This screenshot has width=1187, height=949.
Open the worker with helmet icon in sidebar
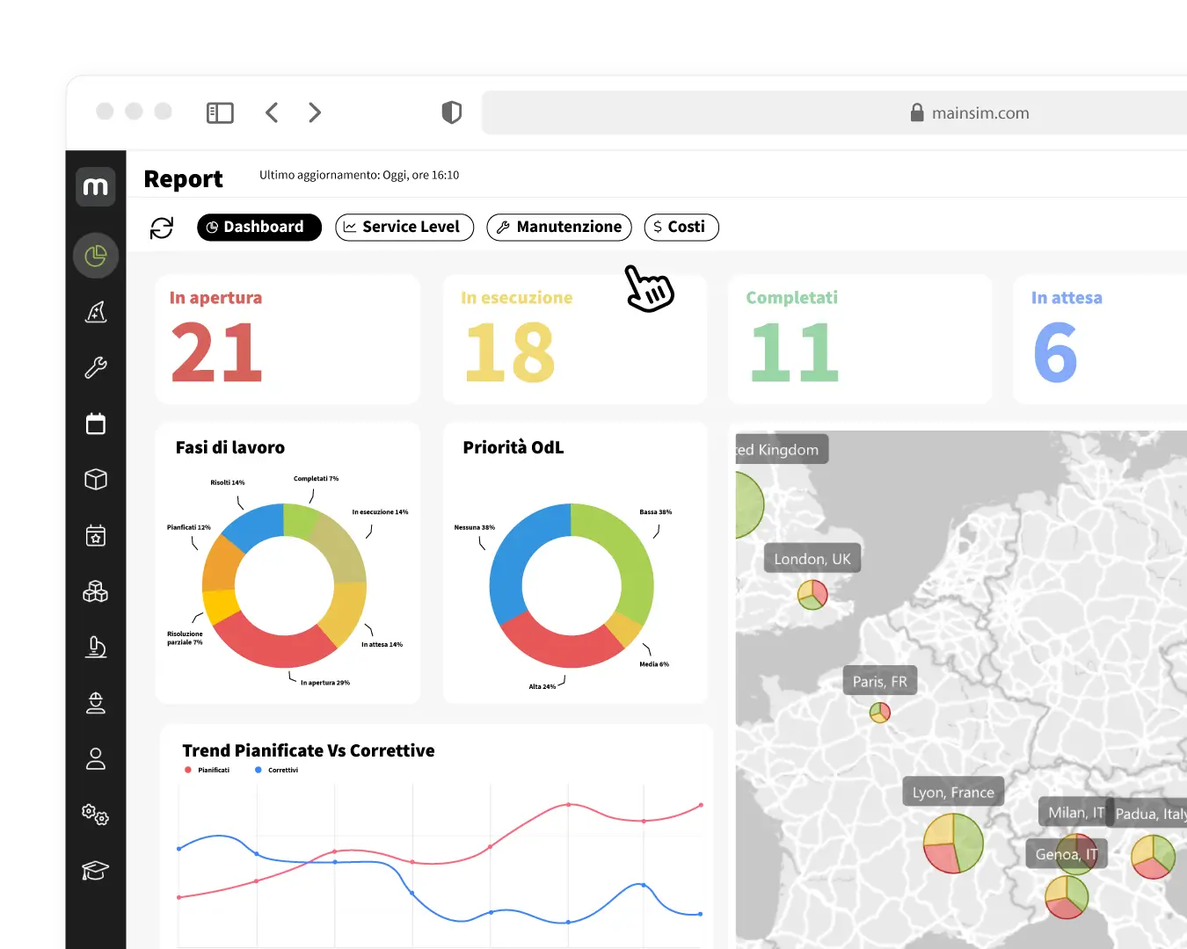point(95,703)
